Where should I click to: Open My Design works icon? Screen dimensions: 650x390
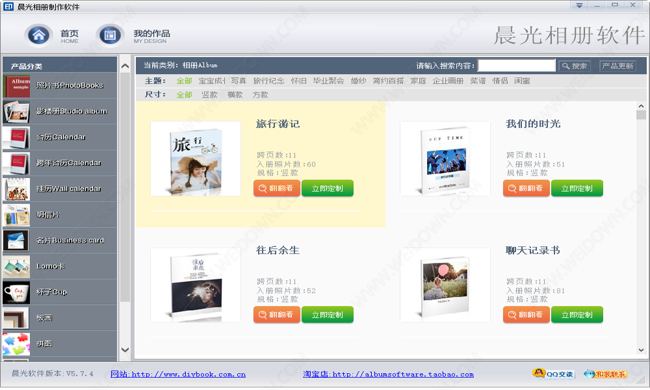click(110, 34)
